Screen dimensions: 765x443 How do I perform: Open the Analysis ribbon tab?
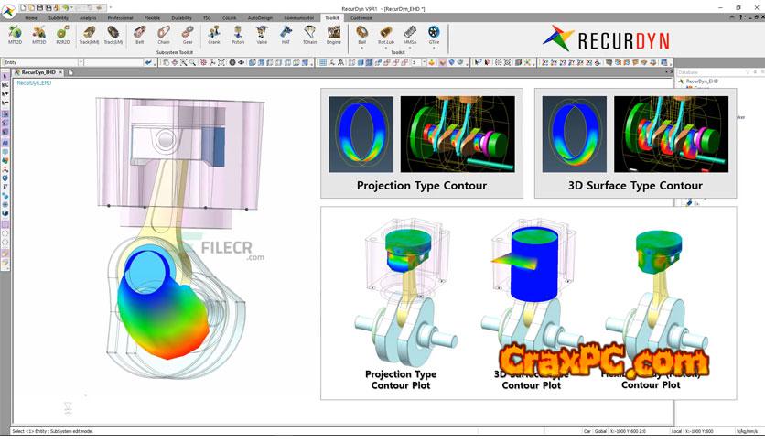pyautogui.click(x=88, y=17)
